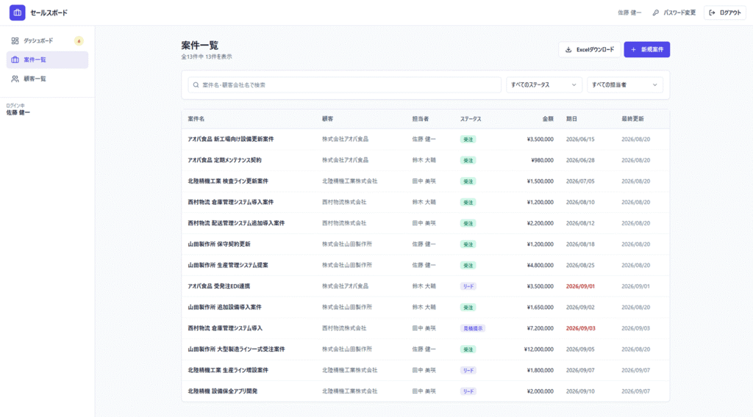Open the ダッシュボード menu item
The image size is (753, 417).
[47, 40]
